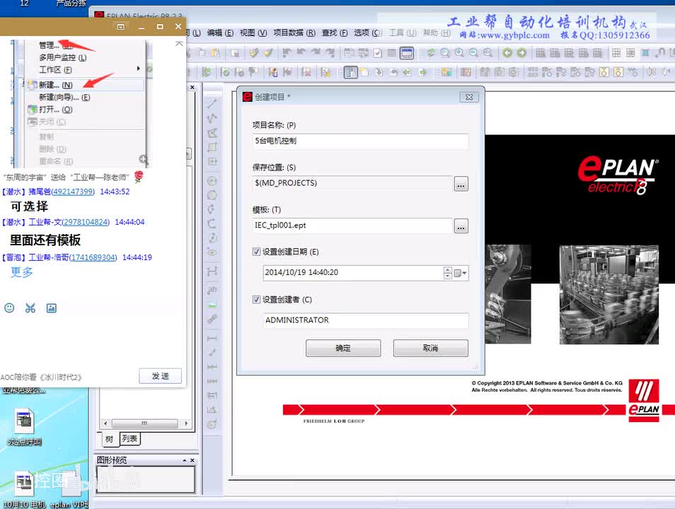Viewport: 675px width, 509px height.
Task: Click the Zoom Out magnifier icon
Action: pos(473,53)
